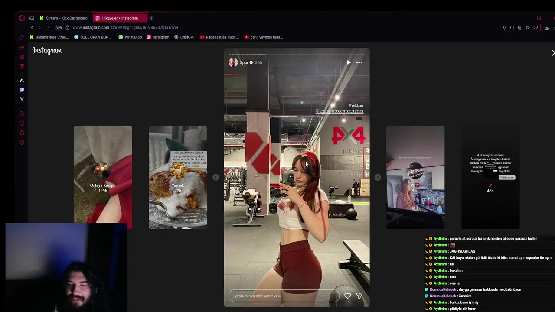Toggle the VPN badge in address bar
The width and height of the screenshot is (555, 312).
click(59, 28)
